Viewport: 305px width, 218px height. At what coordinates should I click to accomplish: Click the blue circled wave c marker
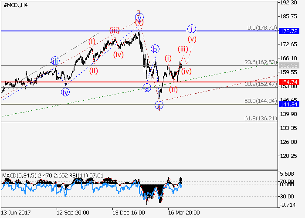click(x=159, y=105)
